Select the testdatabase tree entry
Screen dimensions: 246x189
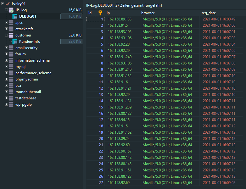26,98
